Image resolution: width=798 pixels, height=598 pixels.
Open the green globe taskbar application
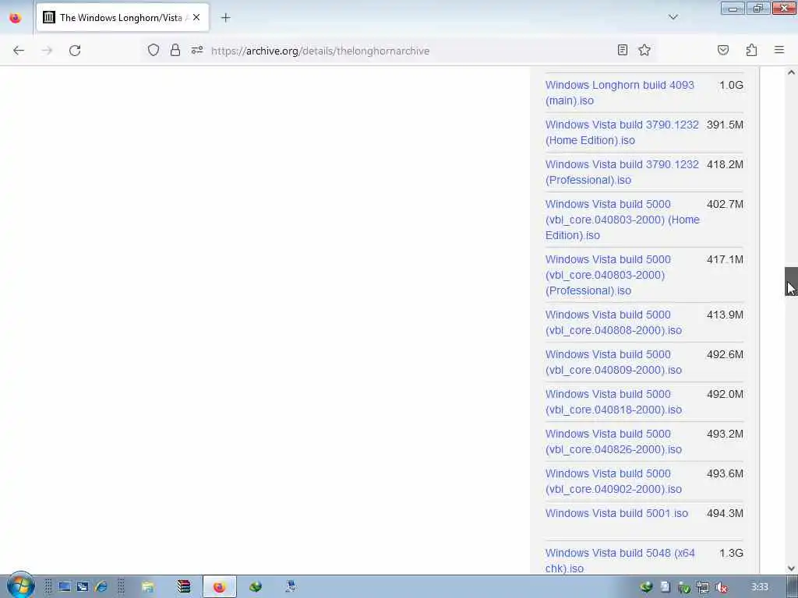tap(256, 587)
